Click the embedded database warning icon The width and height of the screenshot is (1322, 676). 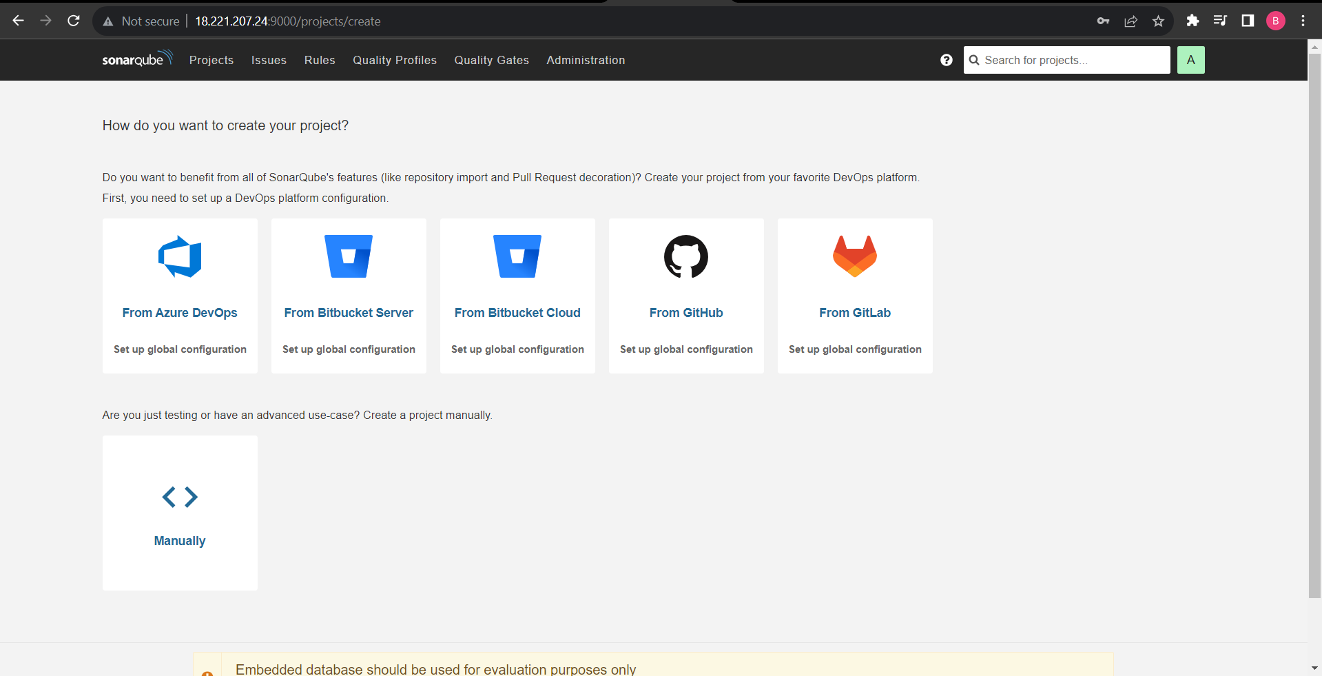point(207,673)
